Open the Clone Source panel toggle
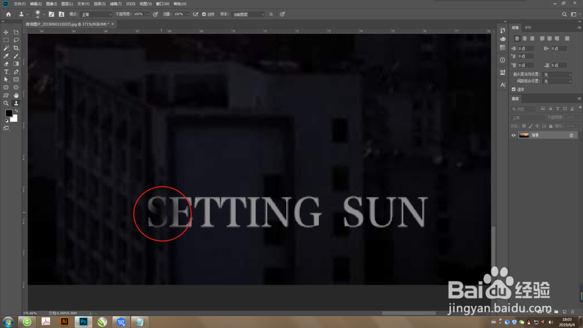Viewport: 583px width, 328px height. point(61,14)
